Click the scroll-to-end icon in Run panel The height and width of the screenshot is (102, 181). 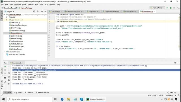pyautogui.click(x=9, y=77)
